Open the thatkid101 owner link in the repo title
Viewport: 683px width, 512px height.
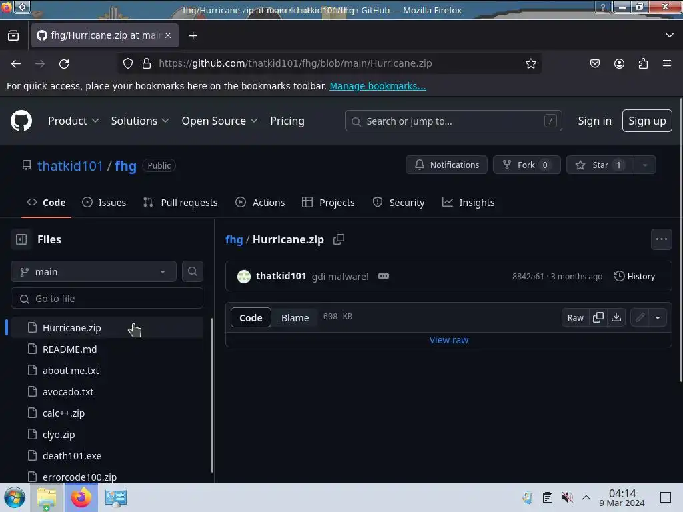70,165
